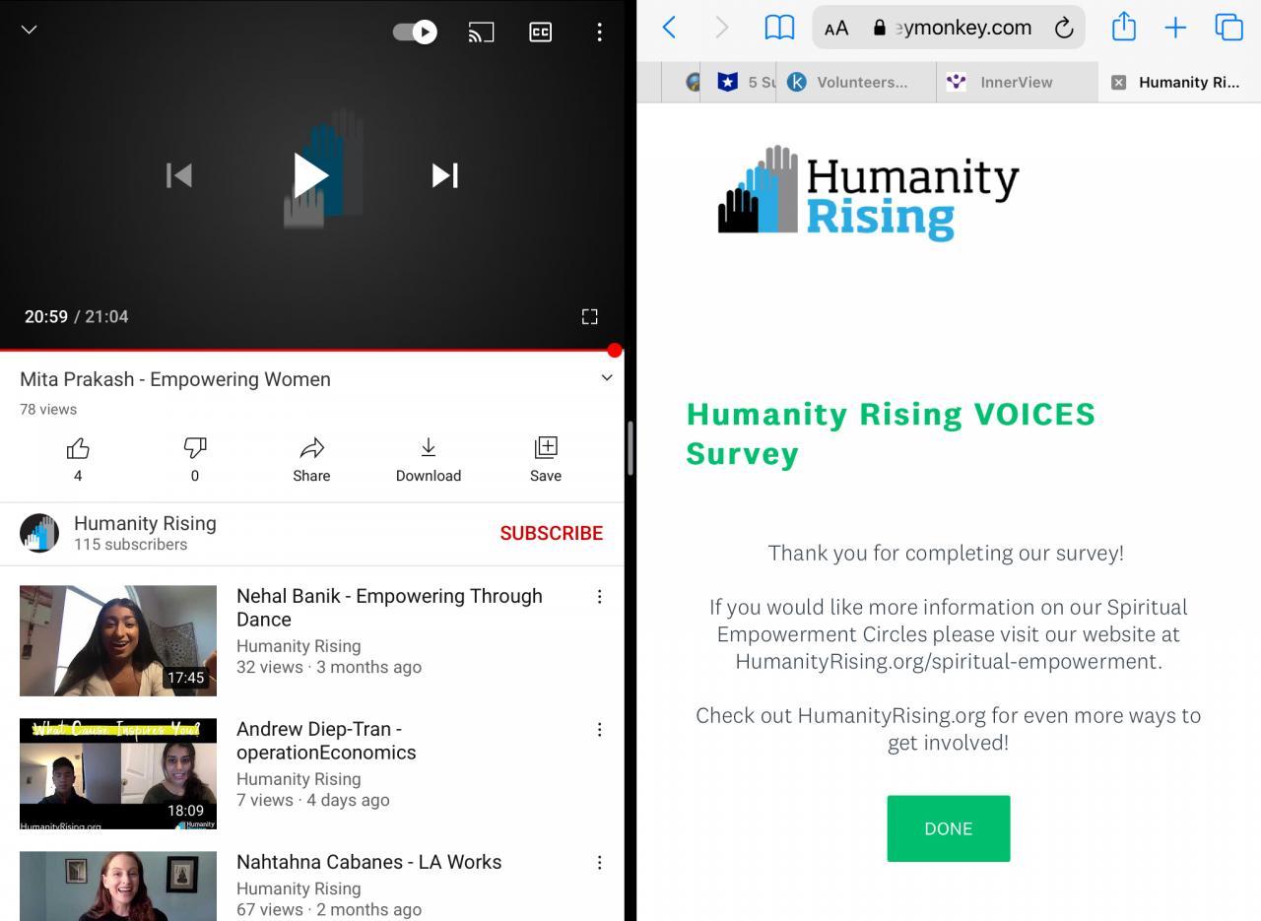Switch to the 'InnerView' tab
Viewport: 1261px width, 921px height.
[x=1017, y=82]
